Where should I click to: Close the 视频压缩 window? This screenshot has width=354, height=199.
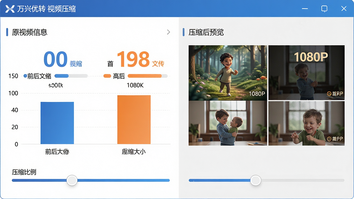344,9
